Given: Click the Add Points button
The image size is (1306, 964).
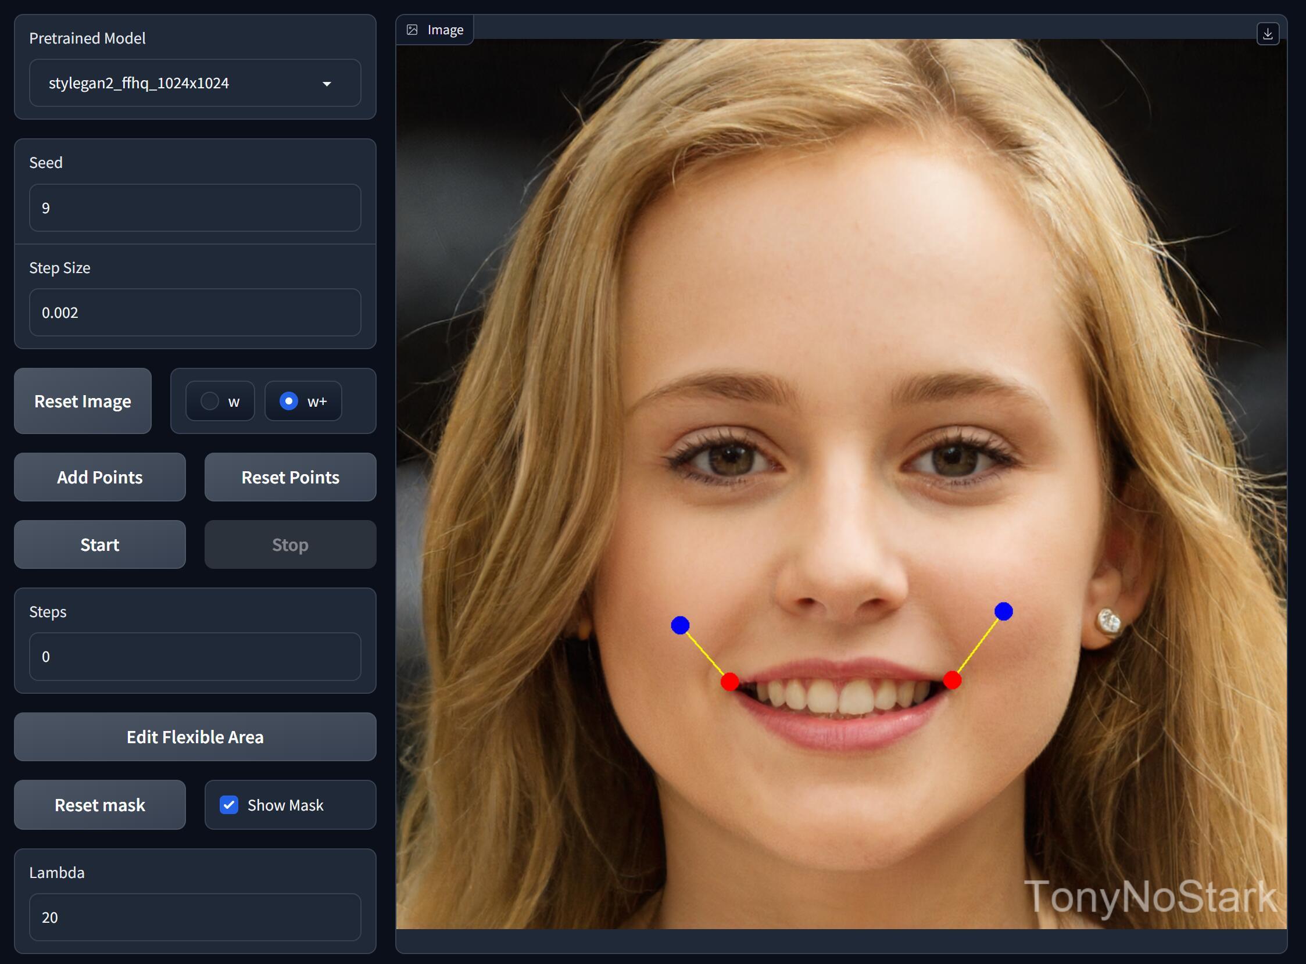Looking at the screenshot, I should (100, 477).
